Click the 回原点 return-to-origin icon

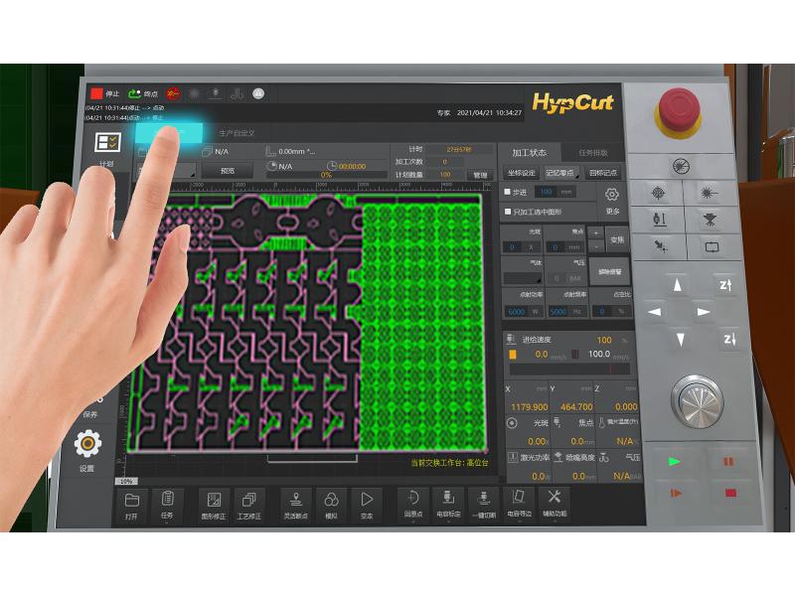(x=412, y=504)
